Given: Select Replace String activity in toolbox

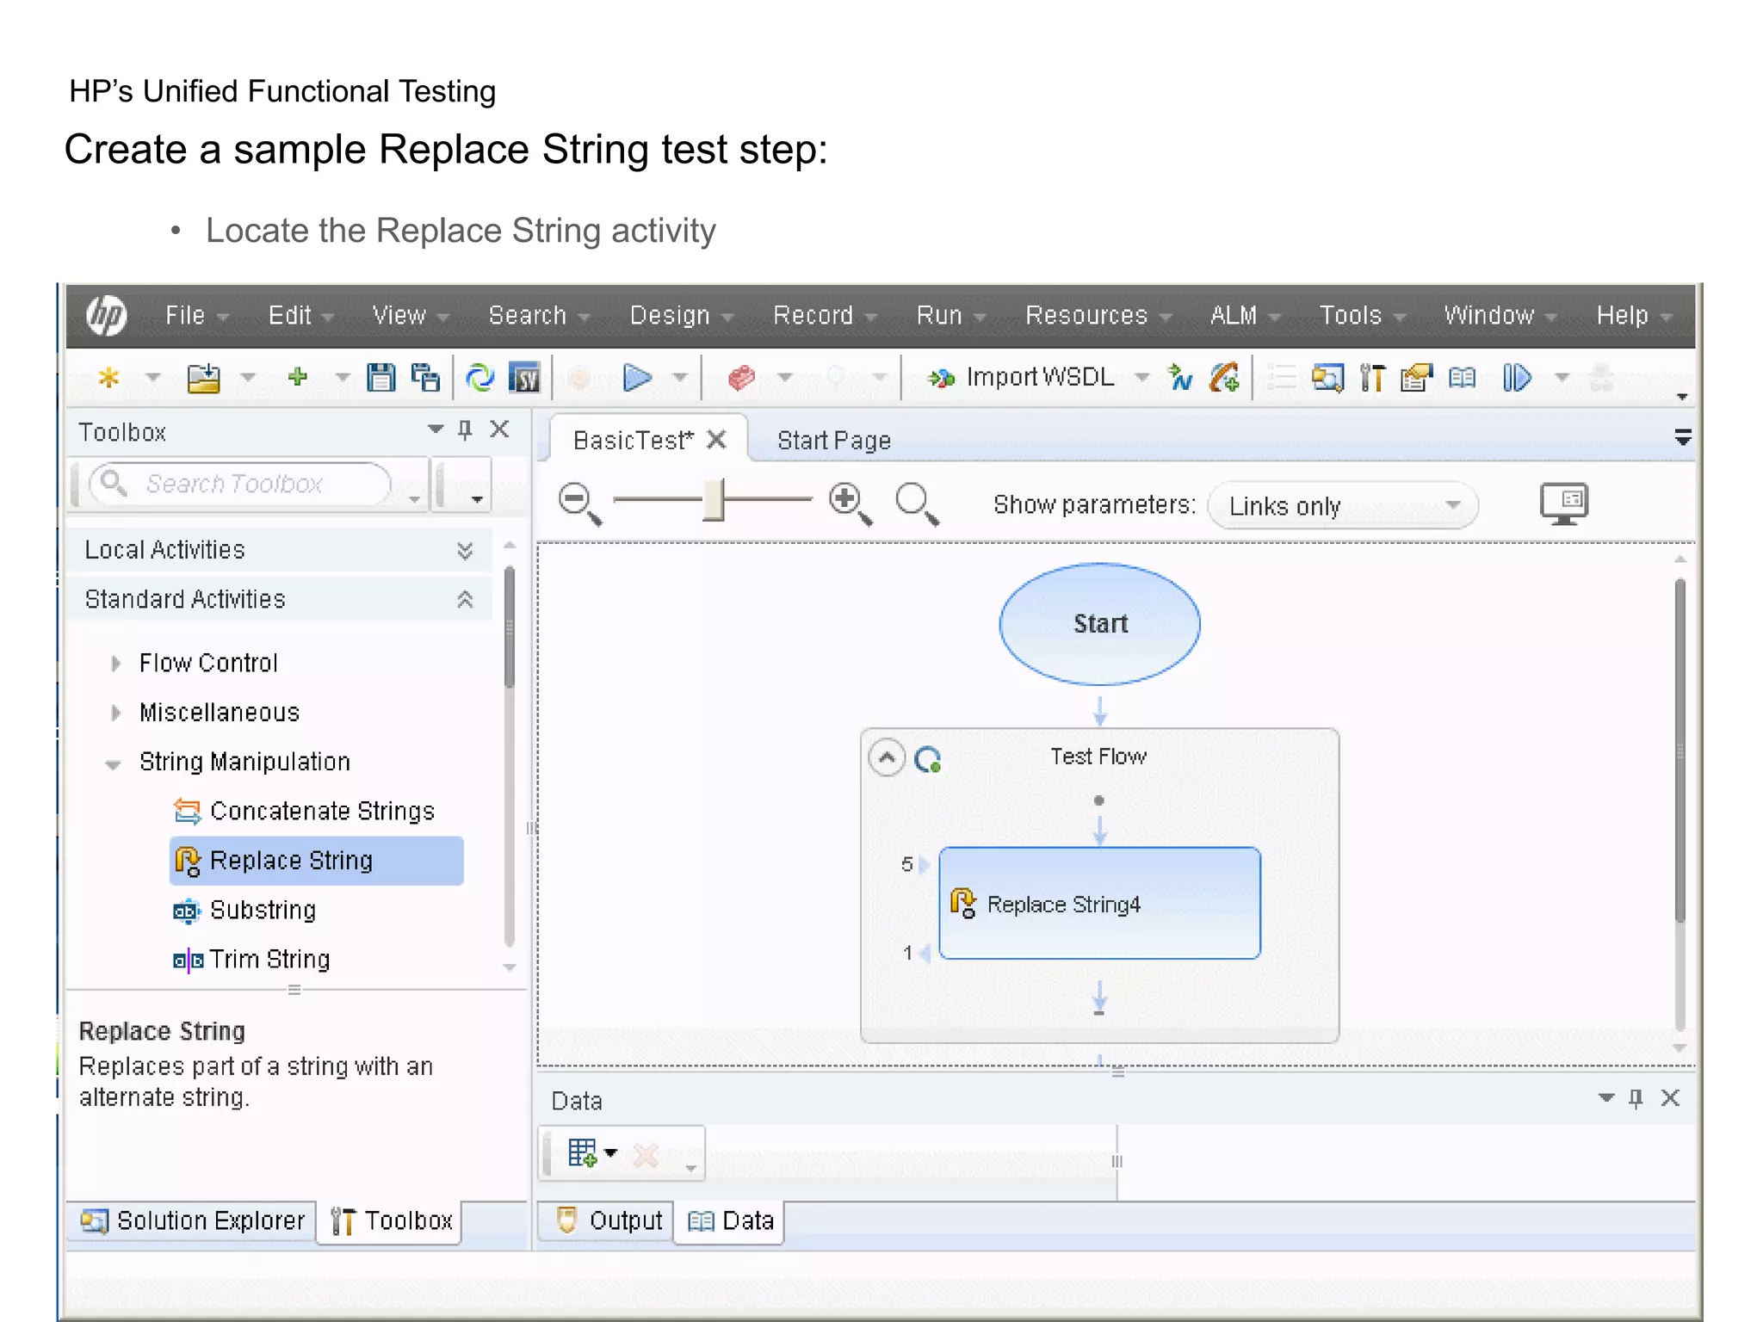Looking at the screenshot, I should pos(317,861).
